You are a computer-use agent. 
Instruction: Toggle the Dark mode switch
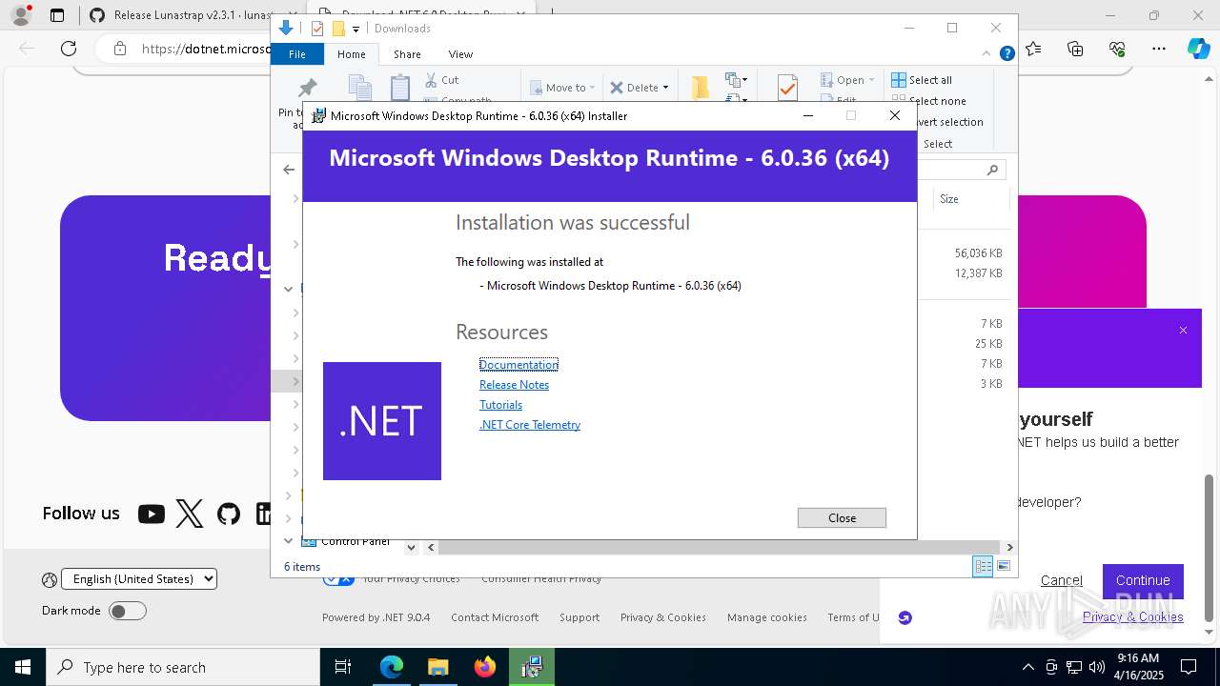(128, 611)
